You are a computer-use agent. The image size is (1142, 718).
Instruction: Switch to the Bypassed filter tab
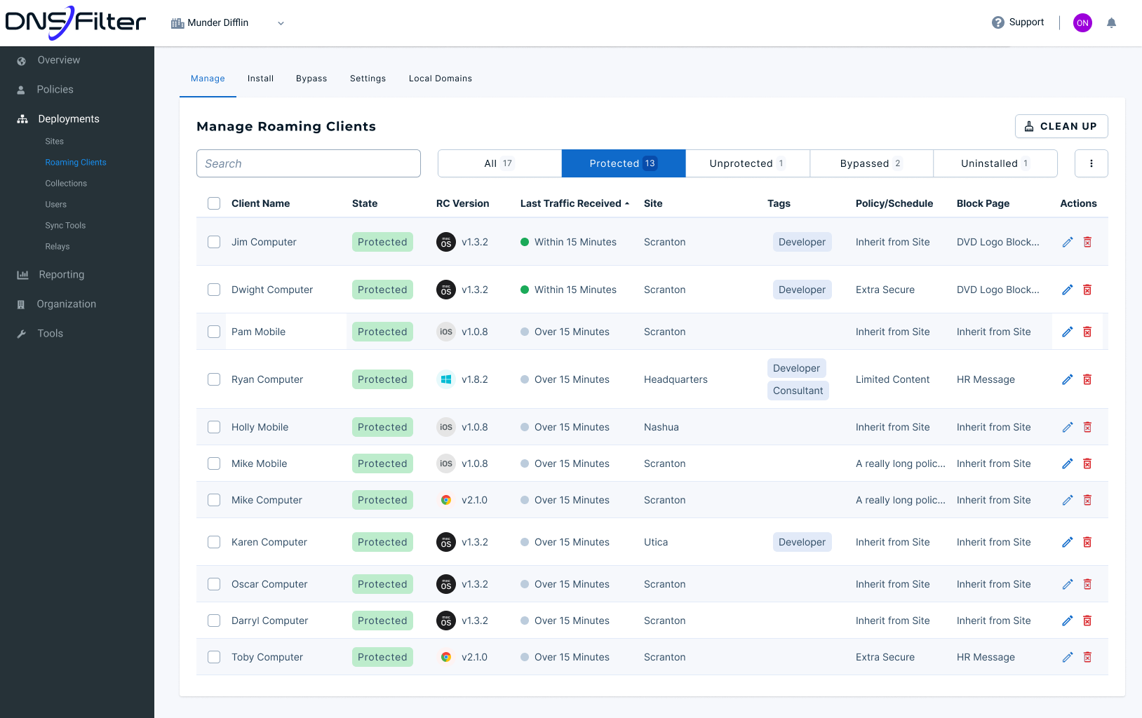point(871,163)
